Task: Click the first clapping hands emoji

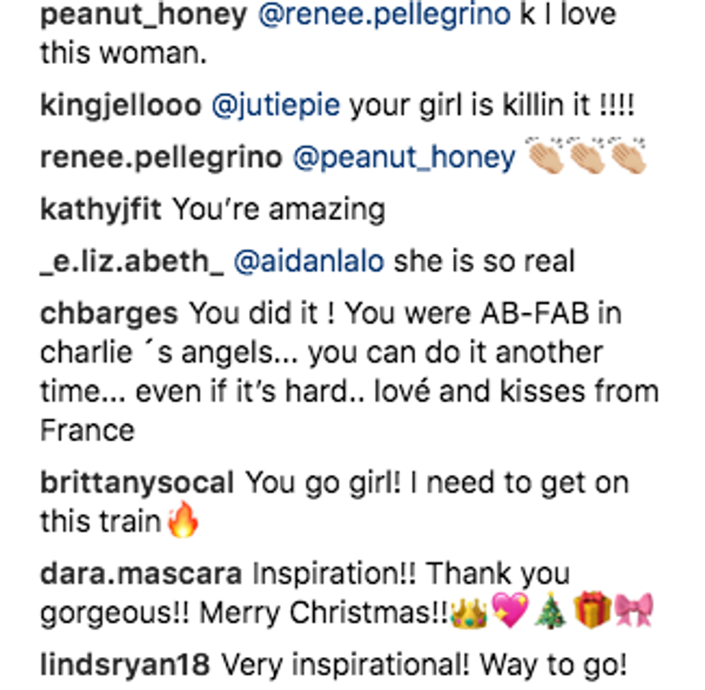Action: tap(545, 156)
